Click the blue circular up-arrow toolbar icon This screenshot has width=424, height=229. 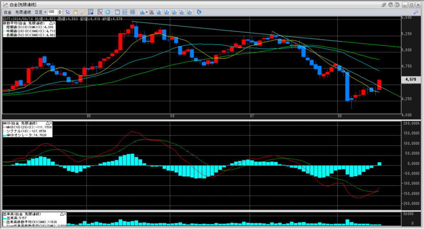click(x=108, y=12)
